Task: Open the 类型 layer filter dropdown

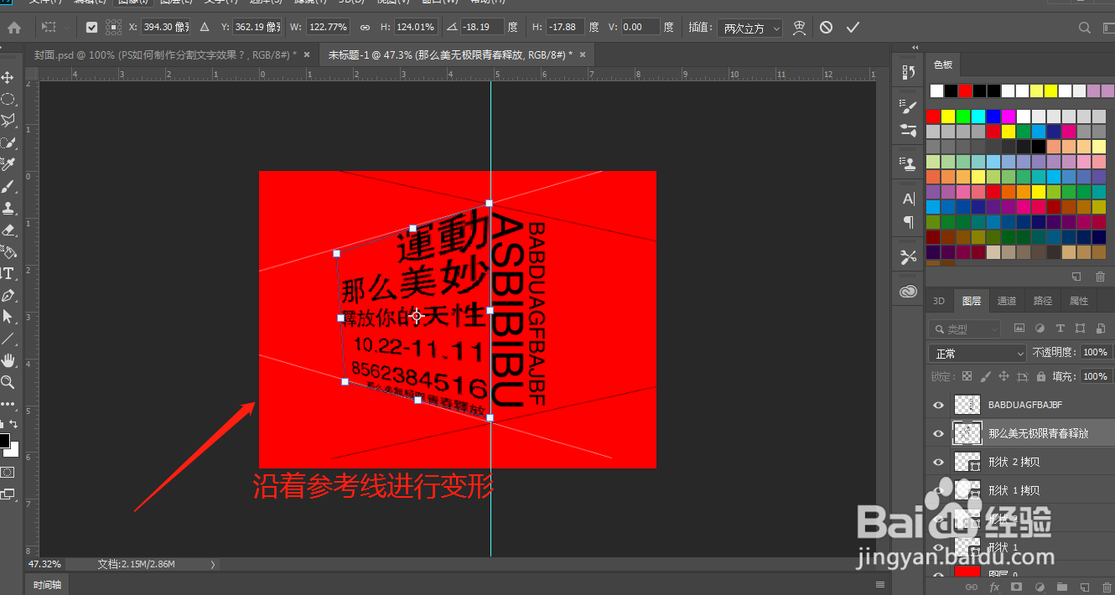Action: click(x=965, y=329)
